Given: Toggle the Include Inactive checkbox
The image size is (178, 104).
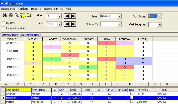Looking at the screenshot, I should [4, 28].
